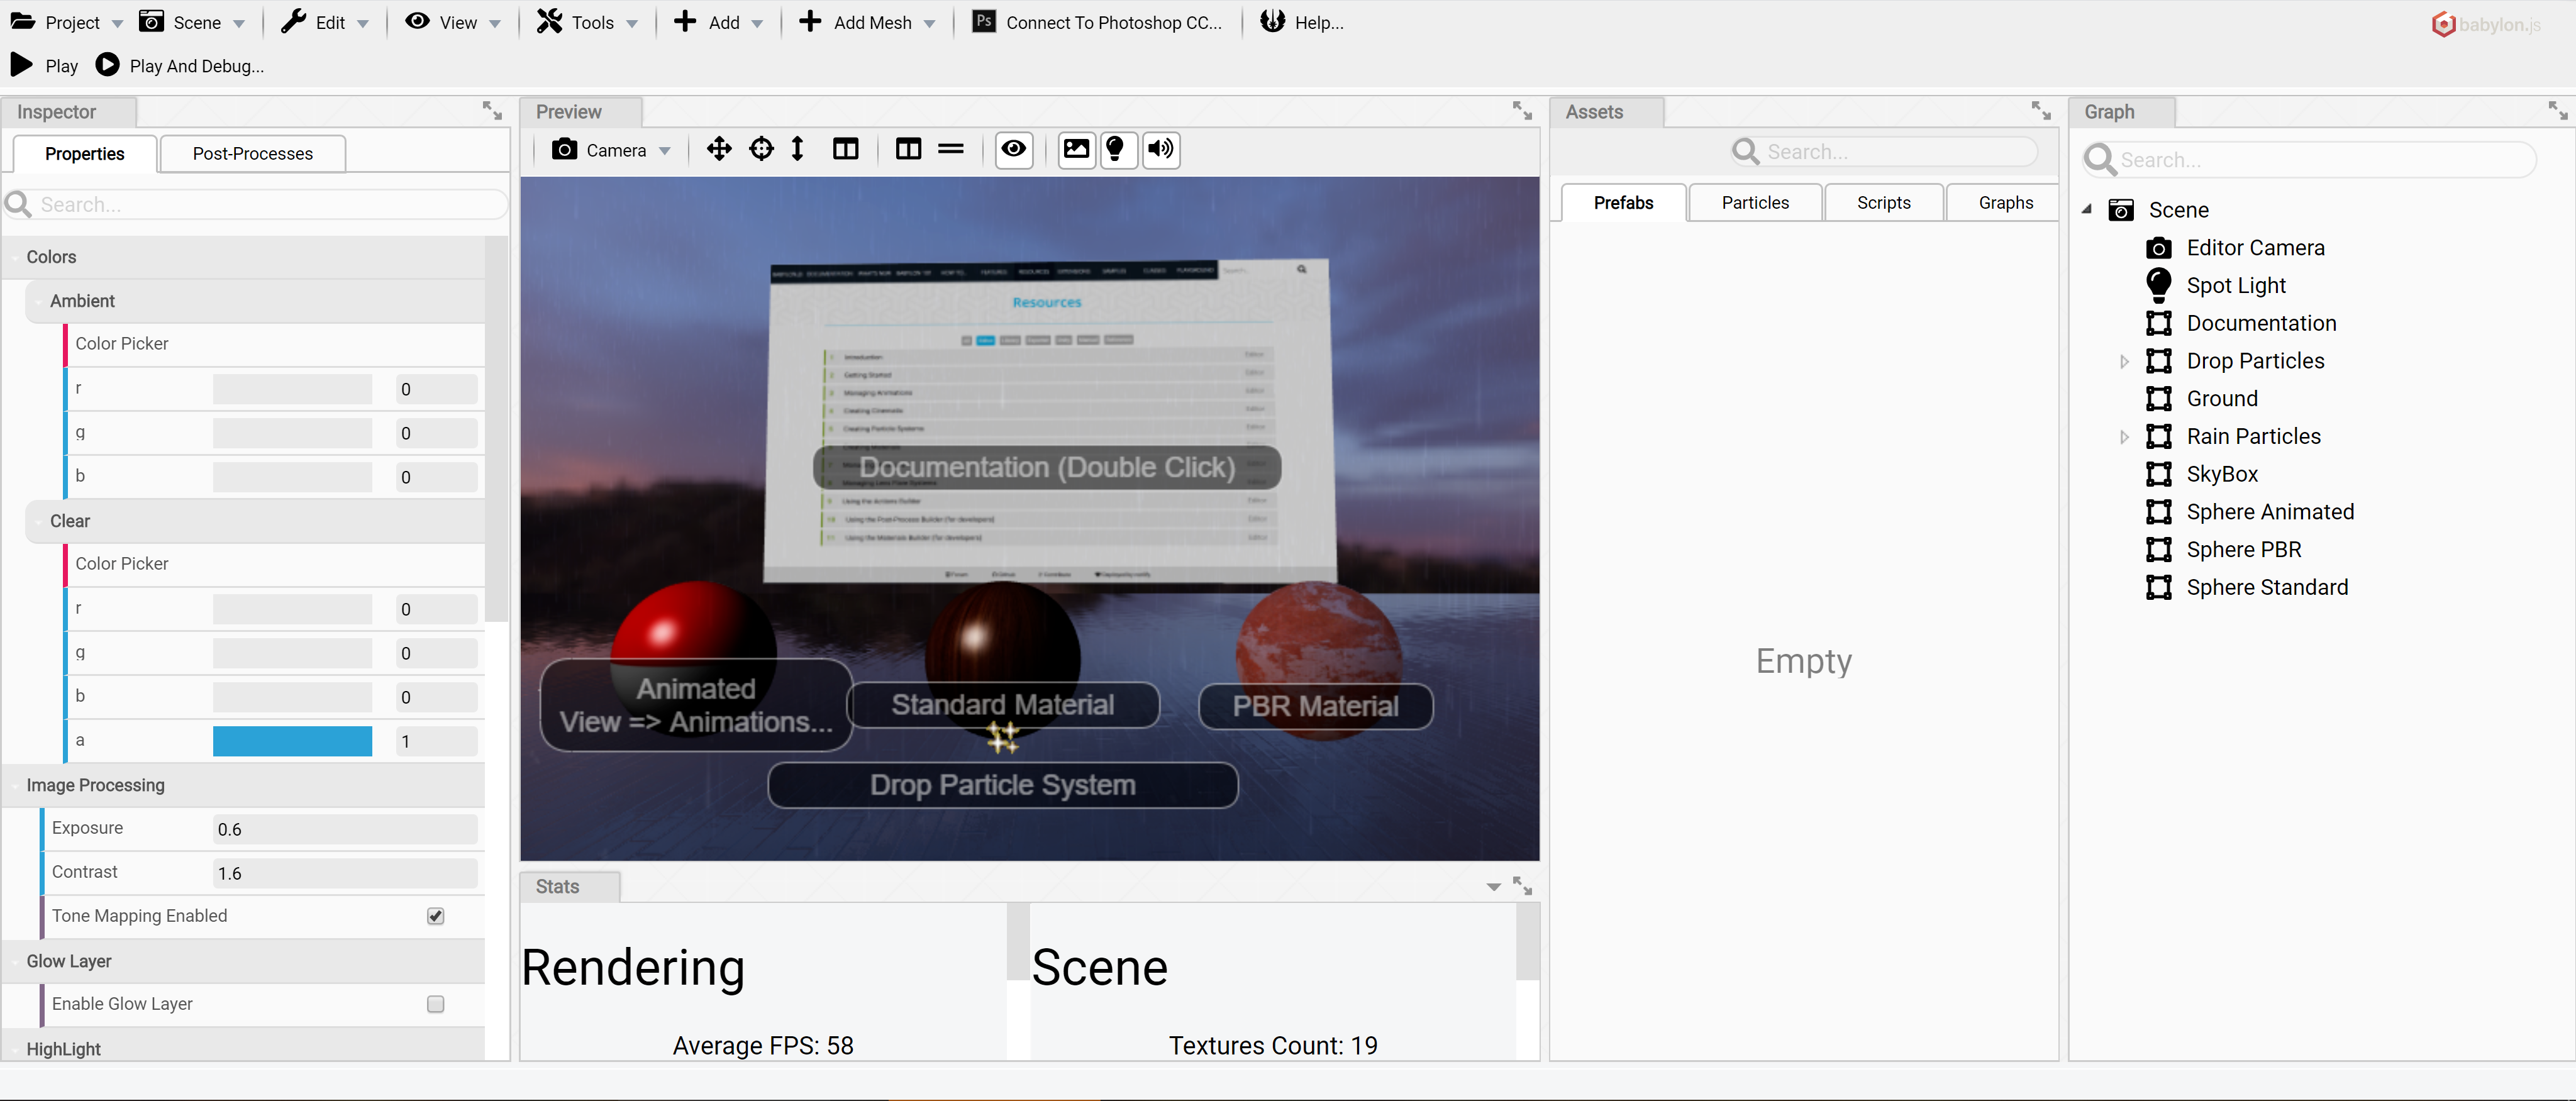Open the Ambient Color Picker
This screenshot has height=1101, width=2576.
tap(275, 344)
